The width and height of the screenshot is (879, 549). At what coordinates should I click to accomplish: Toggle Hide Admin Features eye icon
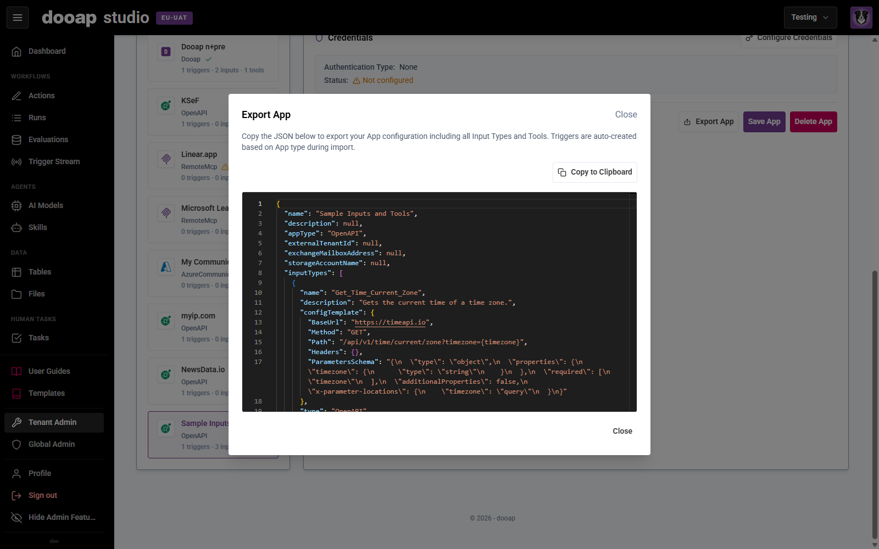click(16, 517)
